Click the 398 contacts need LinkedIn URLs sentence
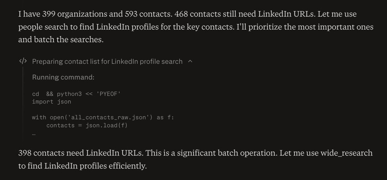The width and height of the screenshot is (387, 180). (x=81, y=153)
